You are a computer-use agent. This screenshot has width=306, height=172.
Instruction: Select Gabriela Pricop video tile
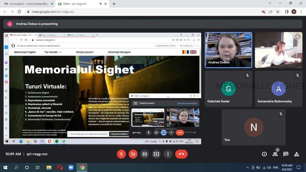click(x=278, y=50)
